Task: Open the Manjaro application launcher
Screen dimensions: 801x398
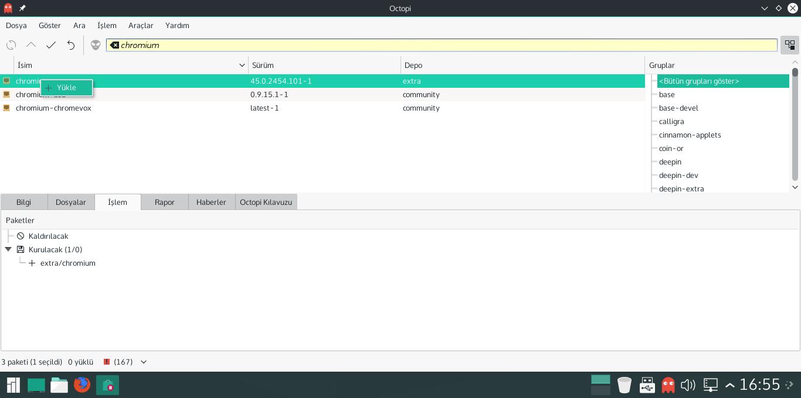Action: pos(13,385)
